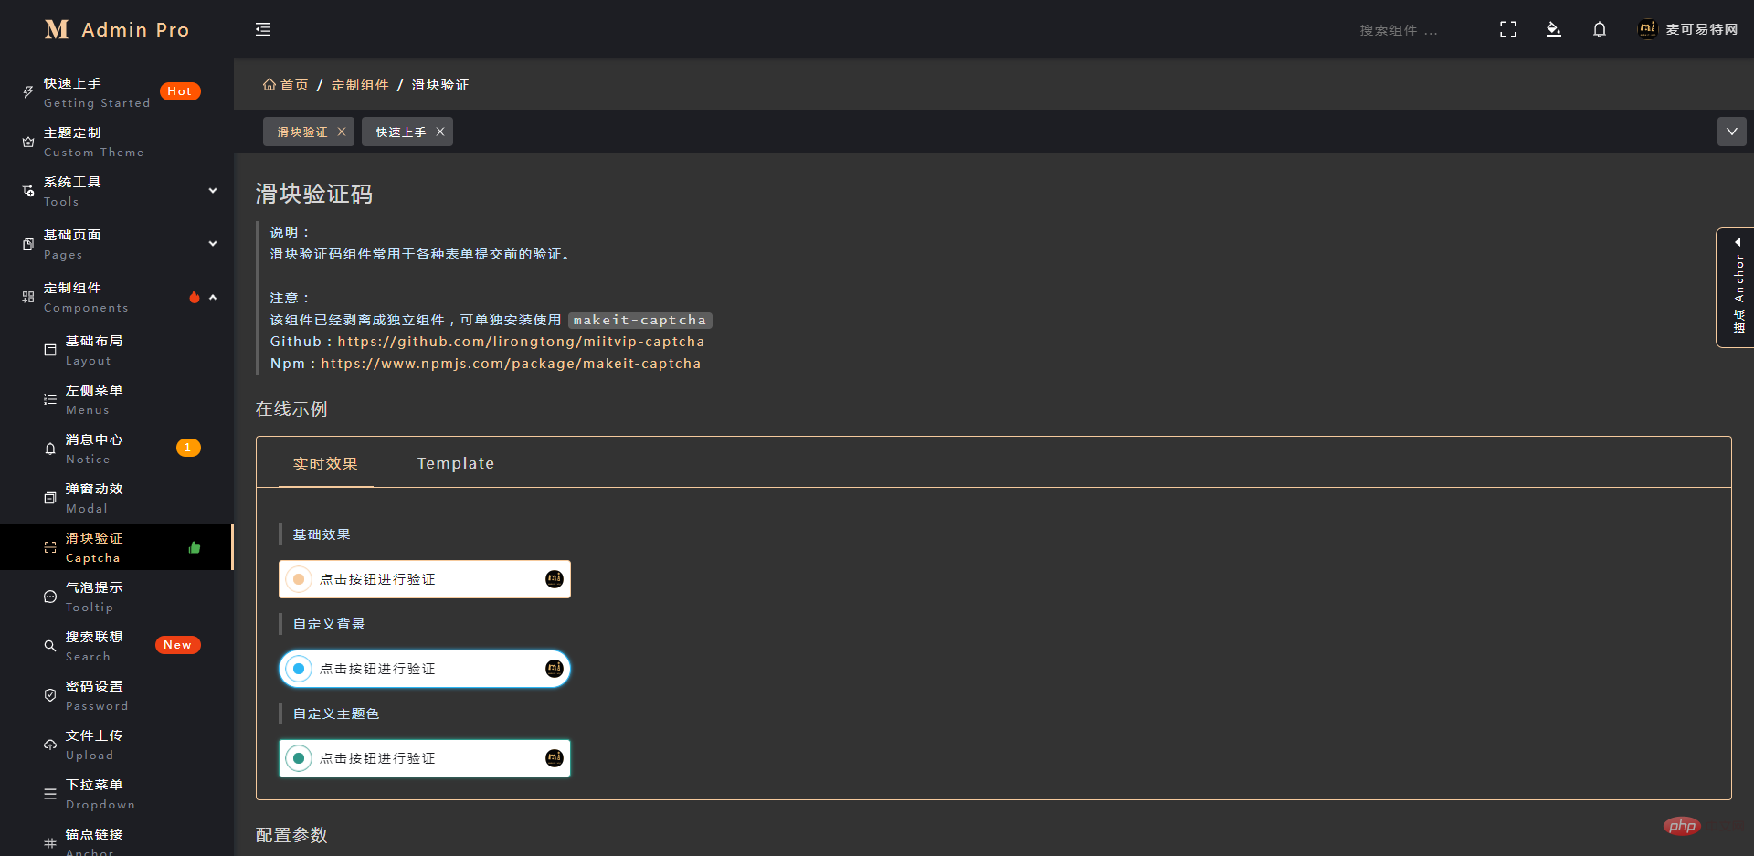
Task: Open the 快速上手 Getting Started menu item
Action: pyautogui.click(x=117, y=92)
